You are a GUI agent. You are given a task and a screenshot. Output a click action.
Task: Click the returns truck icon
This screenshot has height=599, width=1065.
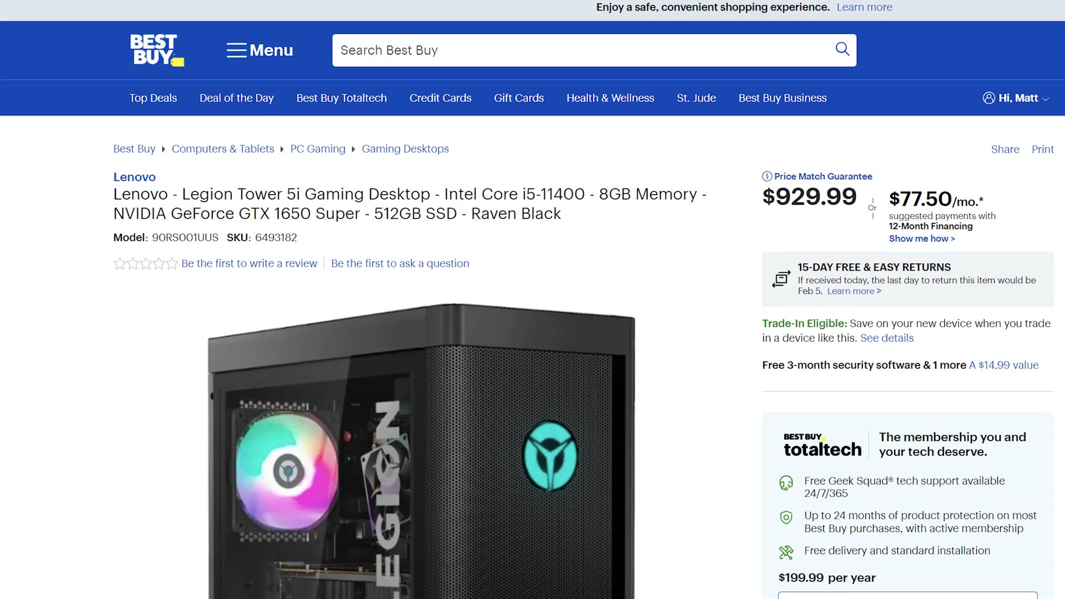click(781, 278)
